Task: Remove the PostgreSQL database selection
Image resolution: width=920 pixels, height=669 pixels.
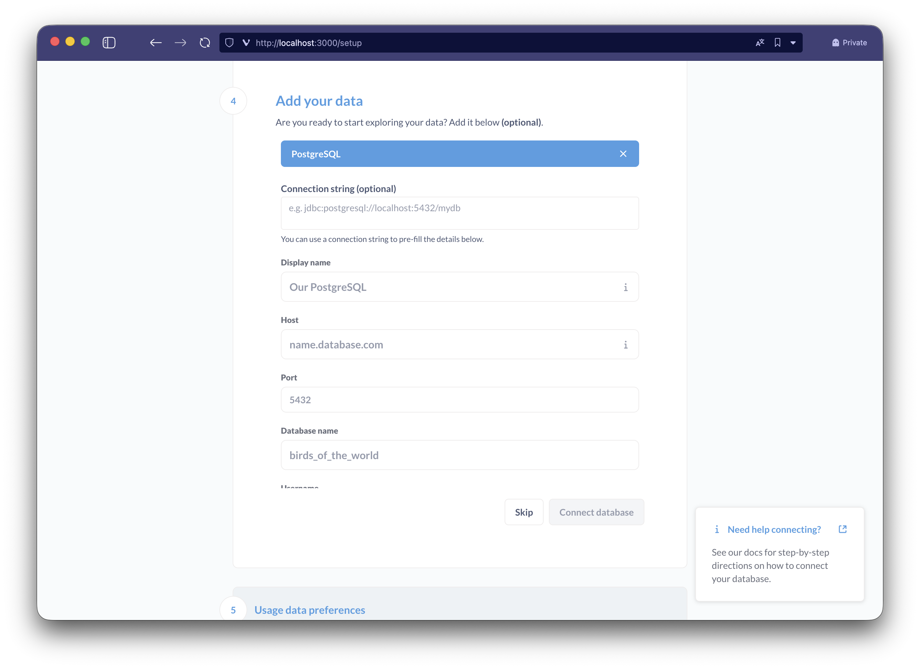Action: coord(623,154)
